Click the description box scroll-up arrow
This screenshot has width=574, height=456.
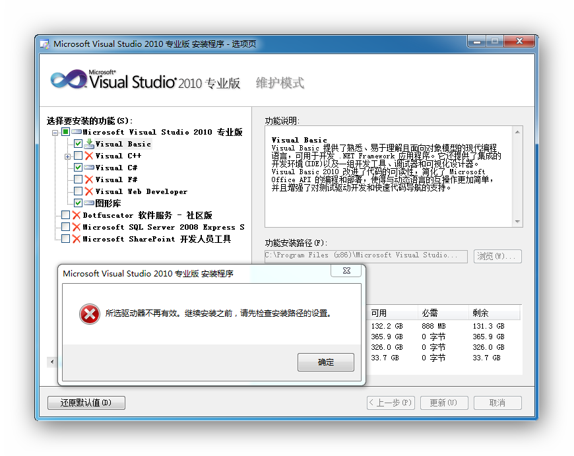click(517, 132)
